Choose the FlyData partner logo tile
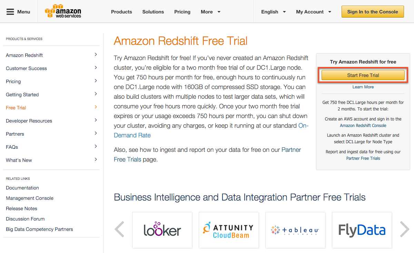This screenshot has height=253, width=414. point(362,230)
